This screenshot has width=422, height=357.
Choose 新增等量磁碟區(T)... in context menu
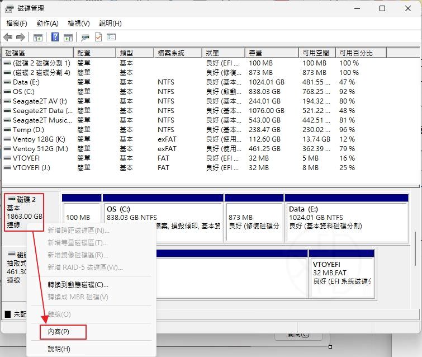(x=78, y=243)
